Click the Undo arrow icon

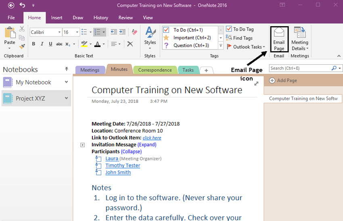click(22, 5)
